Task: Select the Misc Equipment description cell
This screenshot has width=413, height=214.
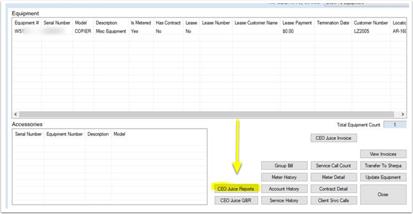Action: point(111,31)
